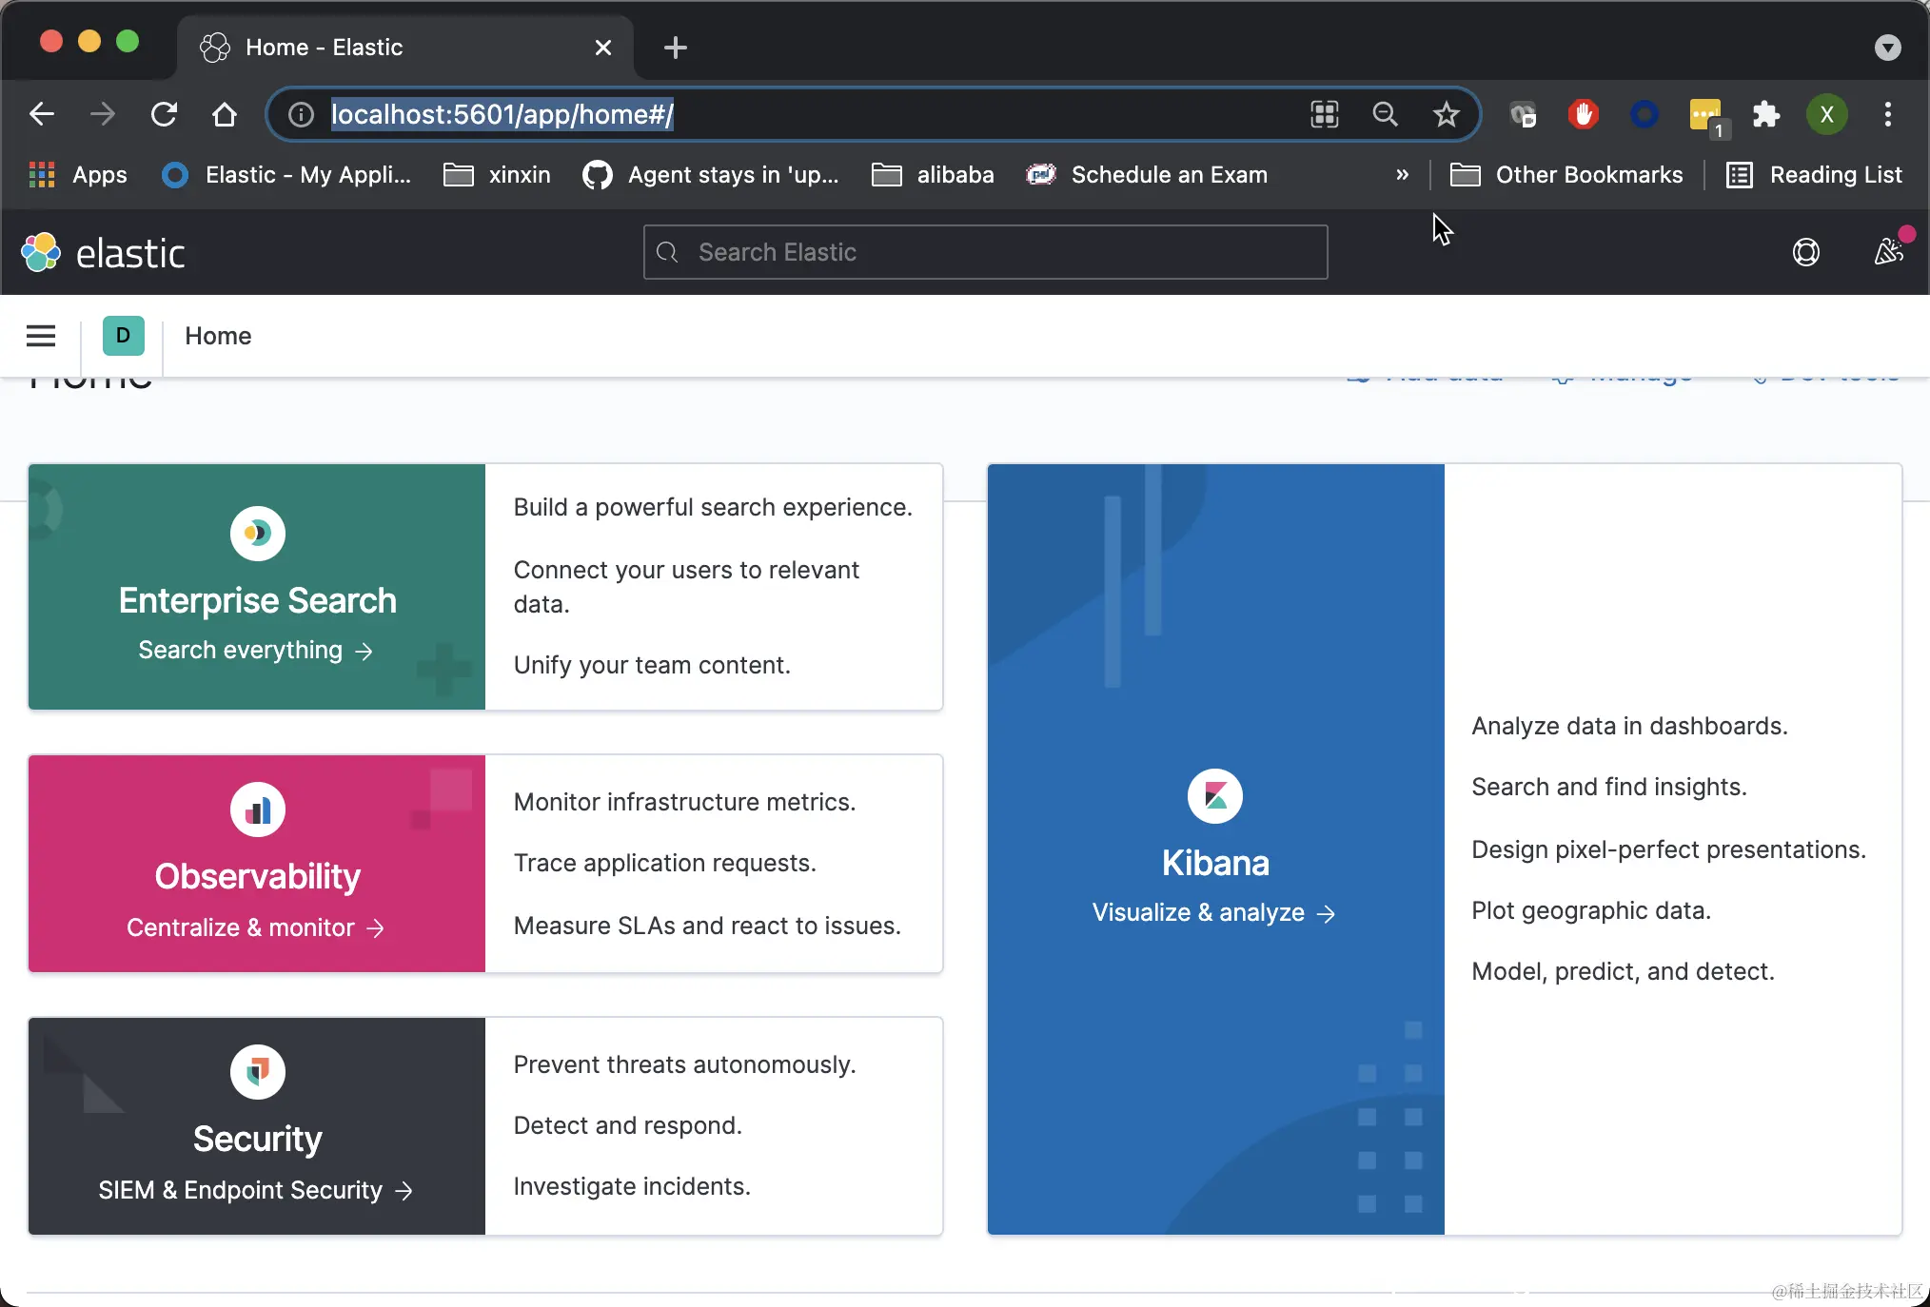The image size is (1930, 1307).
Task: Click the Observability logo icon
Action: [257, 810]
